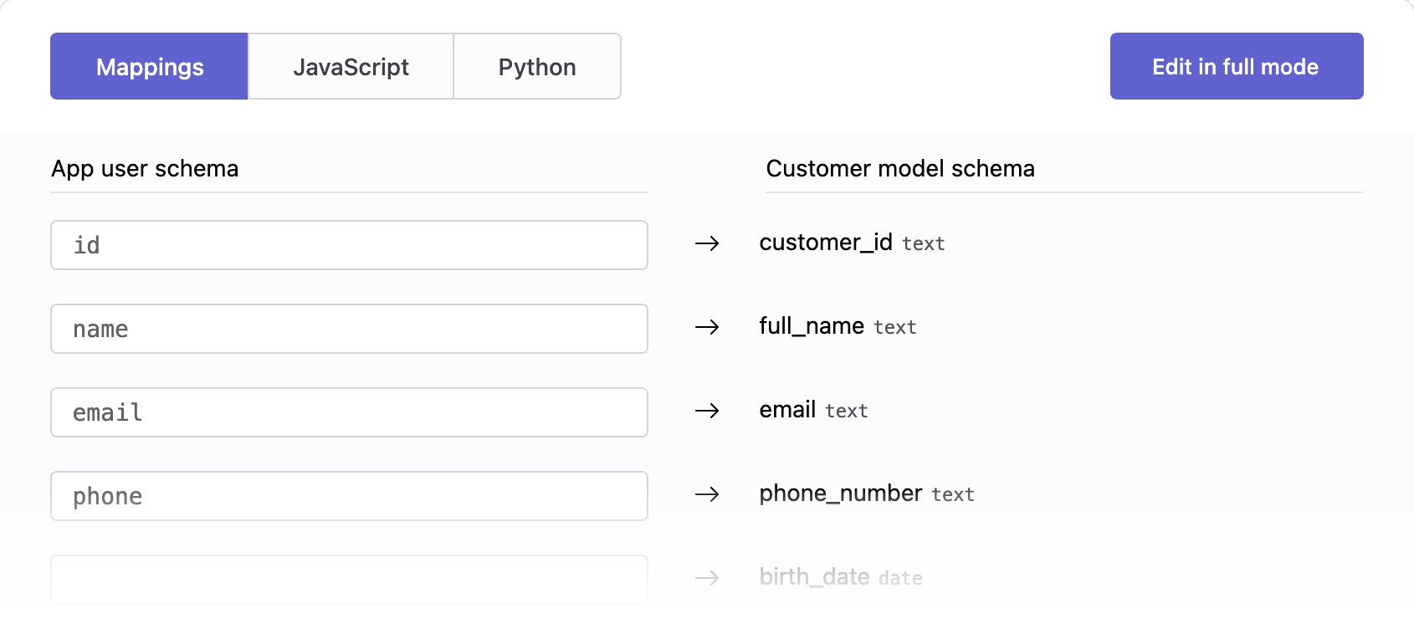Viewport: 1414px width, 629px height.
Task: Select the customer_id schema field label
Action: (826, 243)
